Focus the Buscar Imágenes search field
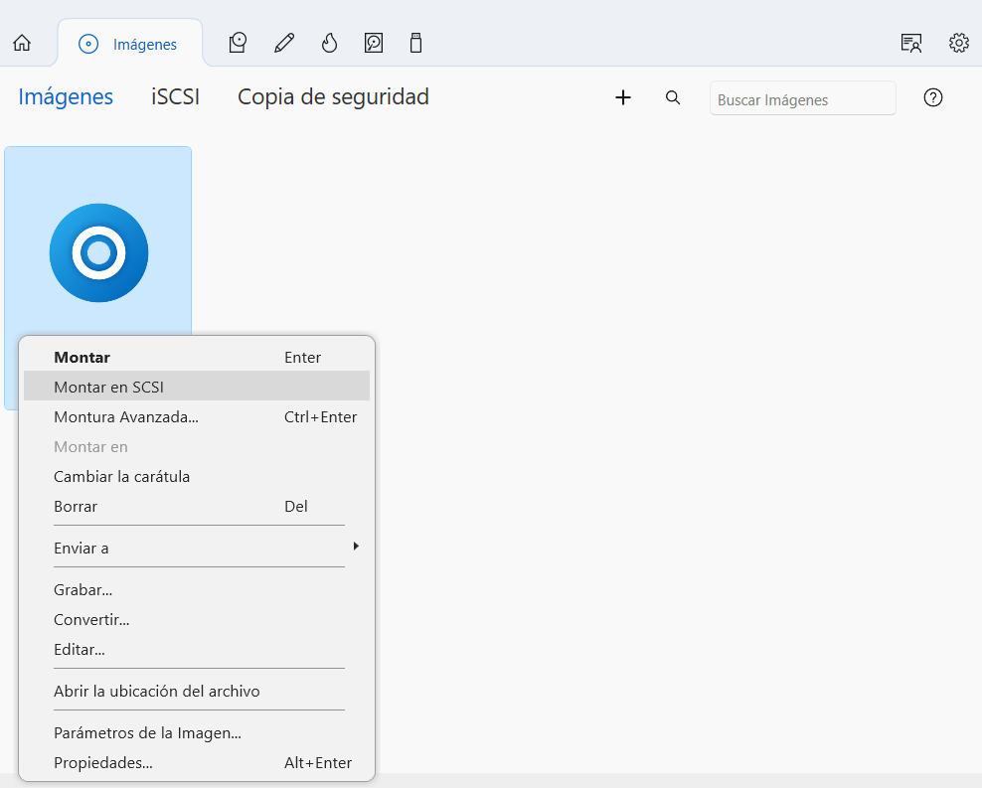 pos(802,98)
